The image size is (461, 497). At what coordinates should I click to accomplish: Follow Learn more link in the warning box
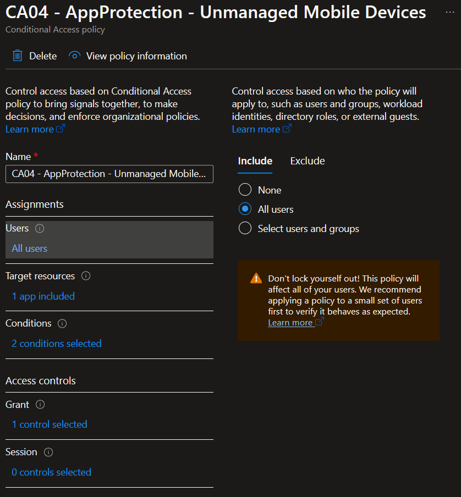(x=290, y=323)
